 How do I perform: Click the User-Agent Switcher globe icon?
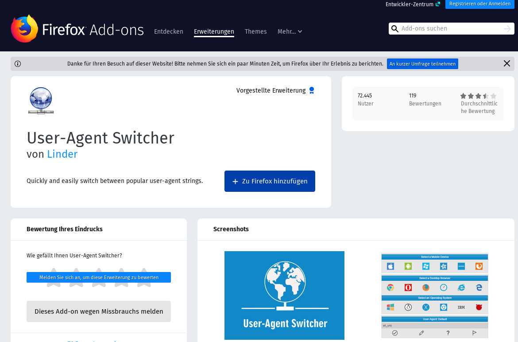click(x=41, y=101)
